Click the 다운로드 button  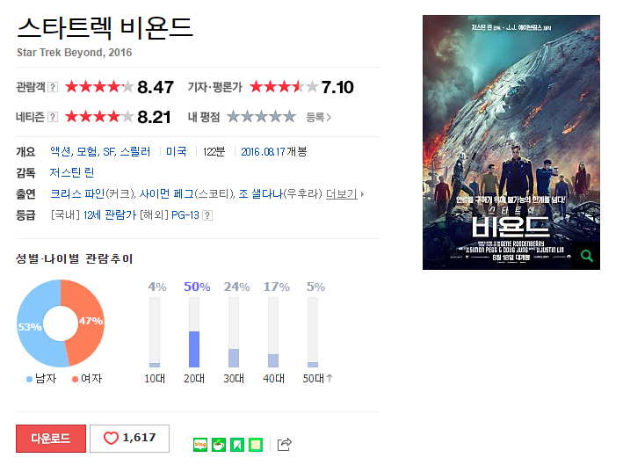[x=51, y=438]
